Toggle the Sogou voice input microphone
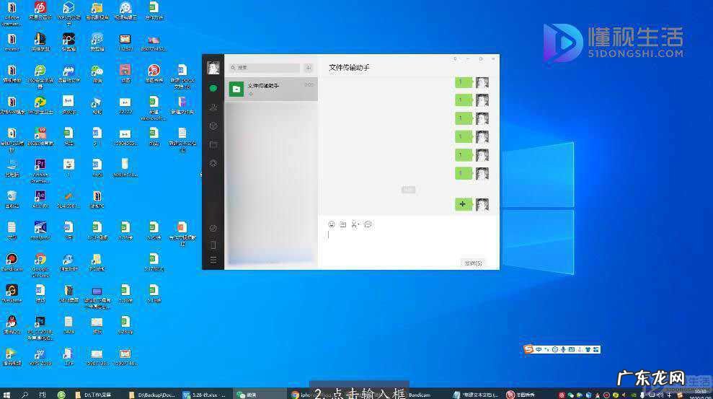Image resolution: width=713 pixels, height=399 pixels. [x=562, y=349]
